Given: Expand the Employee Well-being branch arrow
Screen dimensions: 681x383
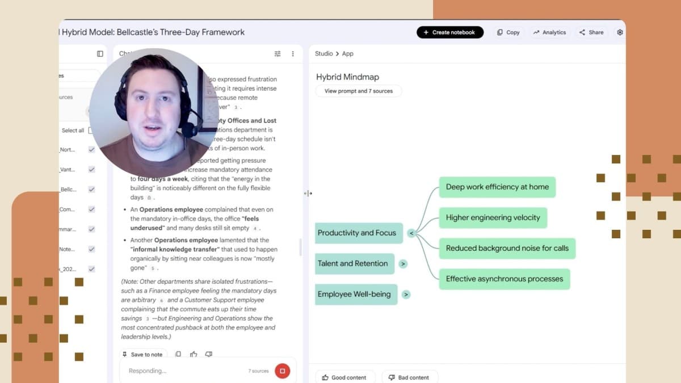Looking at the screenshot, I should (406, 294).
